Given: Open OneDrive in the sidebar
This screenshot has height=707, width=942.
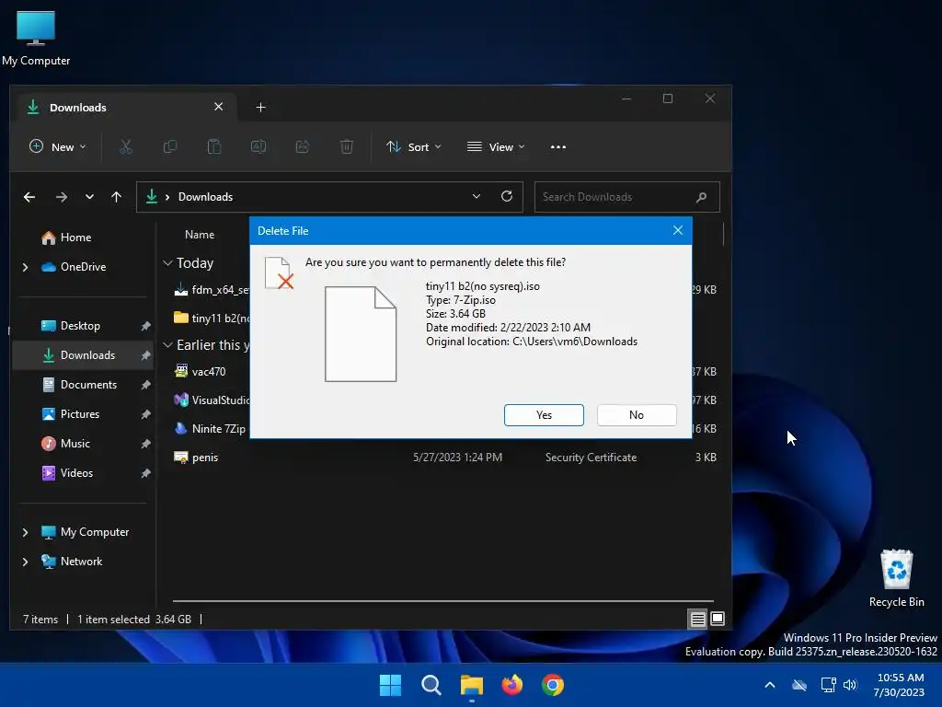Looking at the screenshot, I should click(x=84, y=267).
